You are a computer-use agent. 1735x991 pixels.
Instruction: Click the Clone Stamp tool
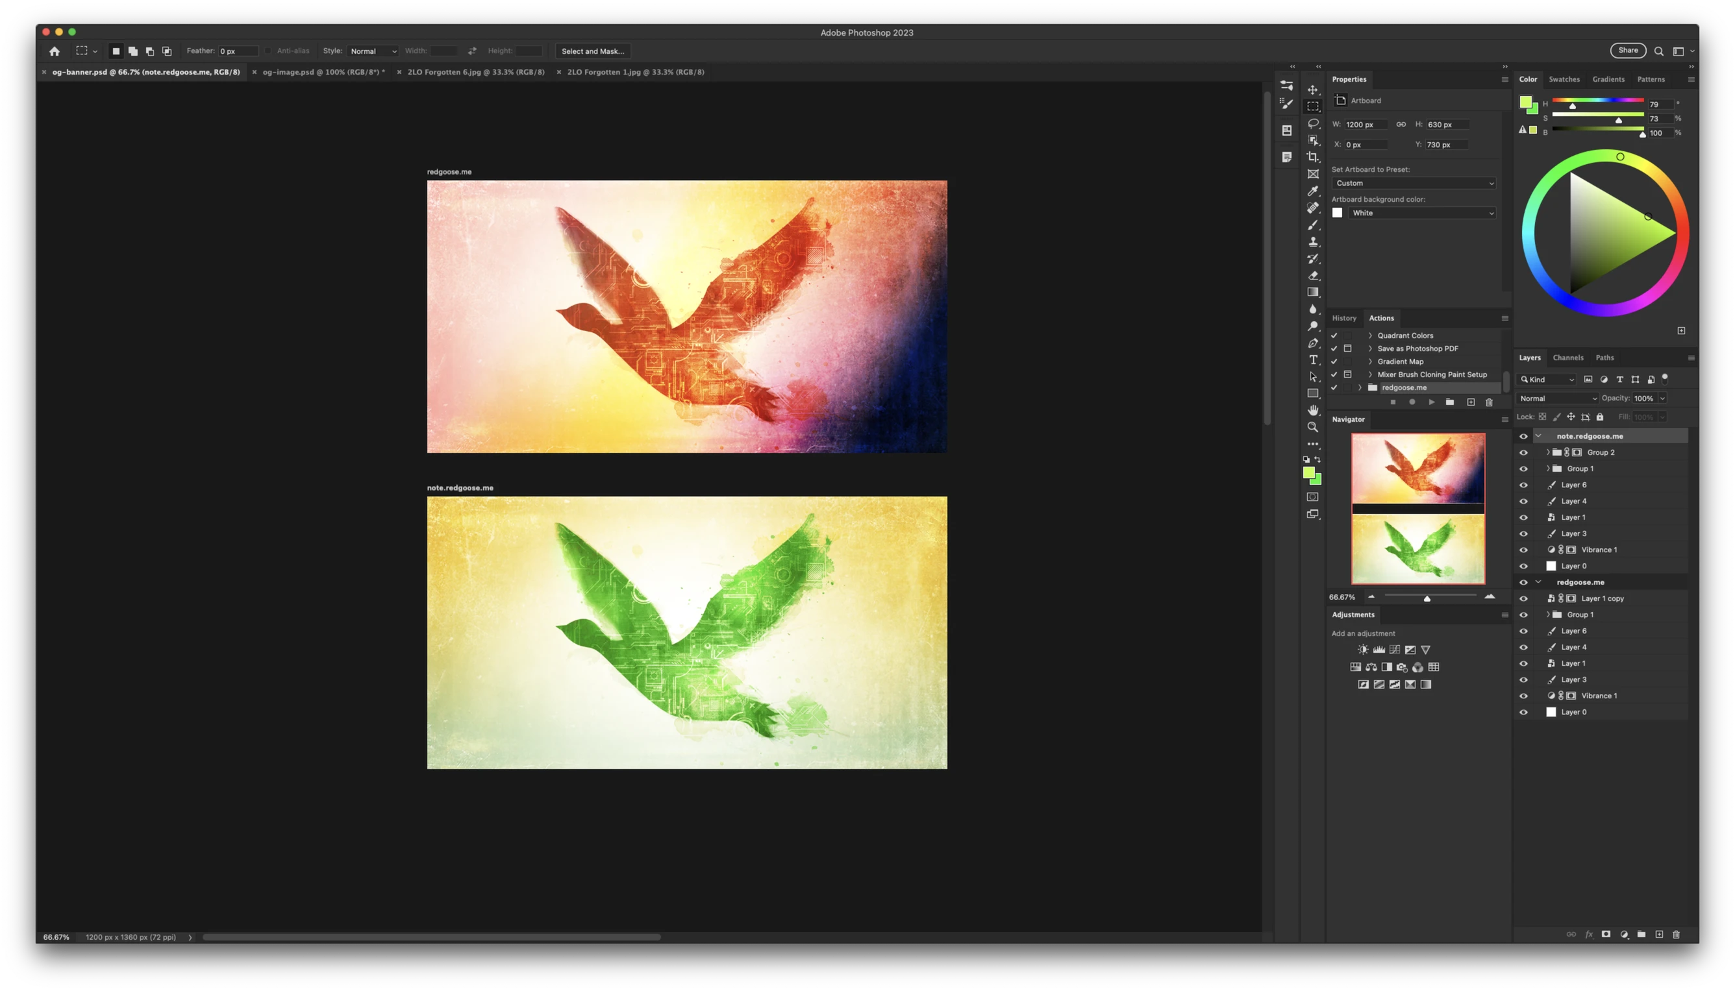[1313, 241]
